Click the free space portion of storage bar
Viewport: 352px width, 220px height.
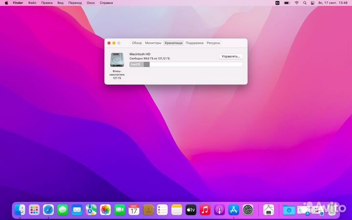[x=196, y=65]
